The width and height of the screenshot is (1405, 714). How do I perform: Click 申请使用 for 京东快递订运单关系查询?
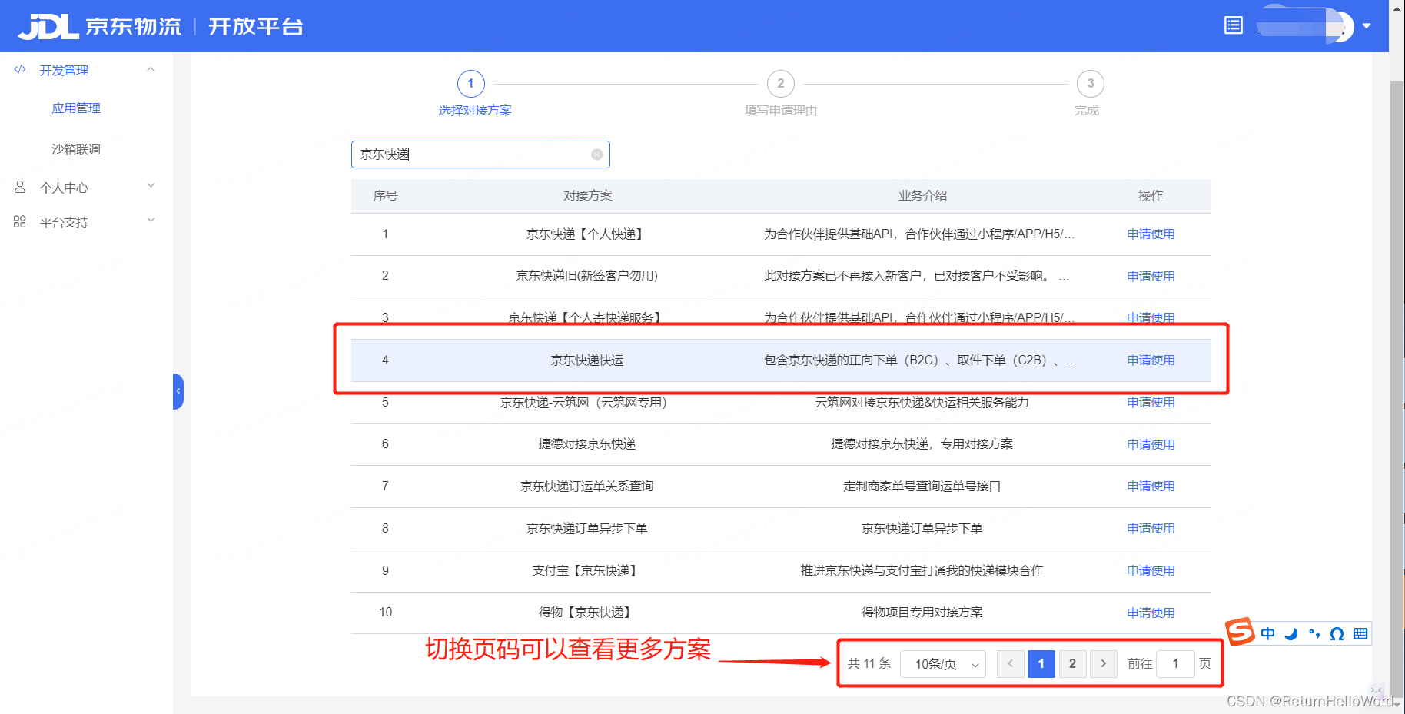click(1151, 487)
